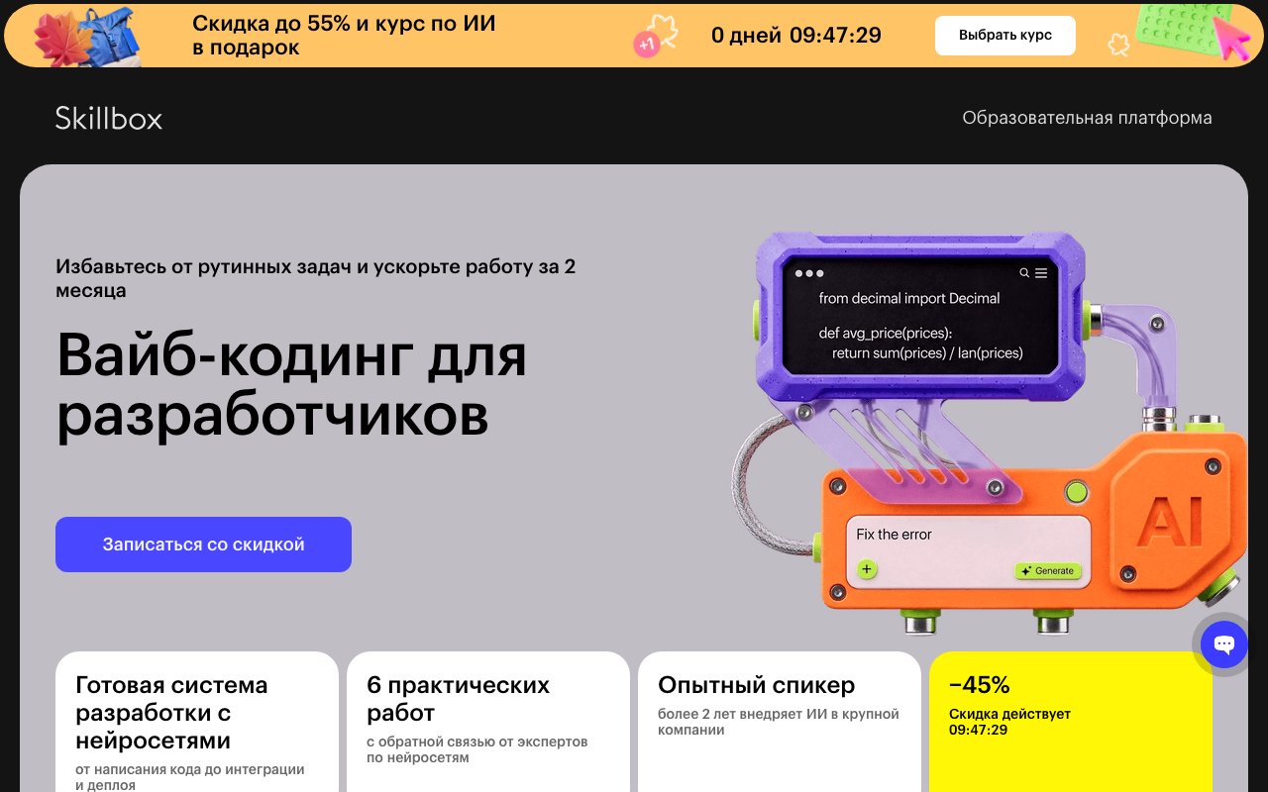1268x792 pixels.
Task: Click the «Опытный спикер» card
Action: click(780, 722)
